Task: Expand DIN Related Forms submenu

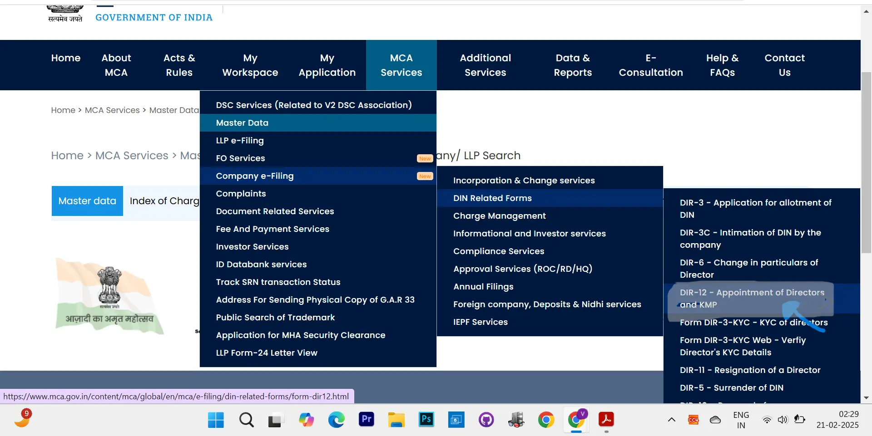Action: pyautogui.click(x=550, y=198)
